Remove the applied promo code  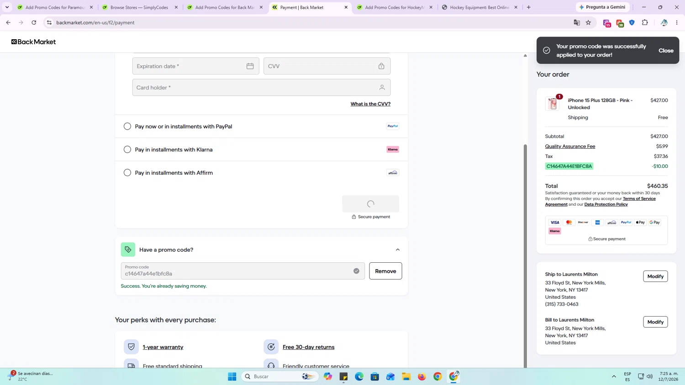click(385, 271)
